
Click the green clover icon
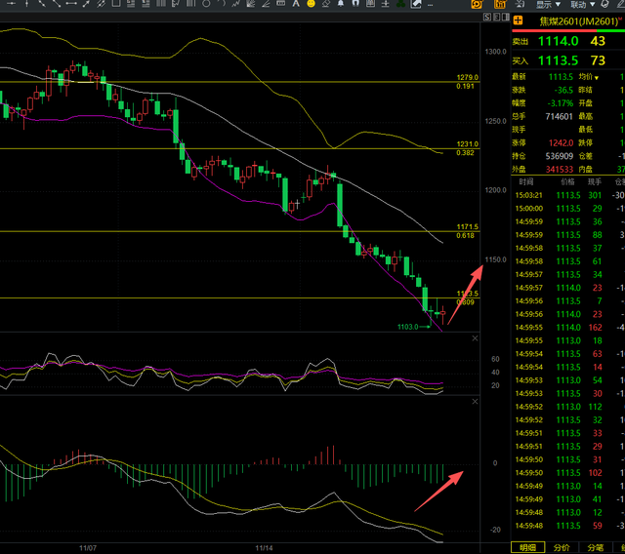pos(401,4)
